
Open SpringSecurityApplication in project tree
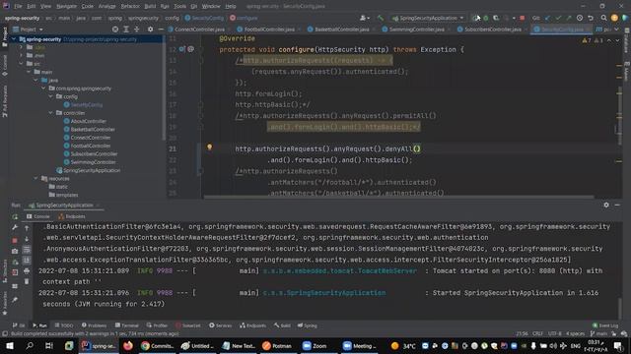92,170
